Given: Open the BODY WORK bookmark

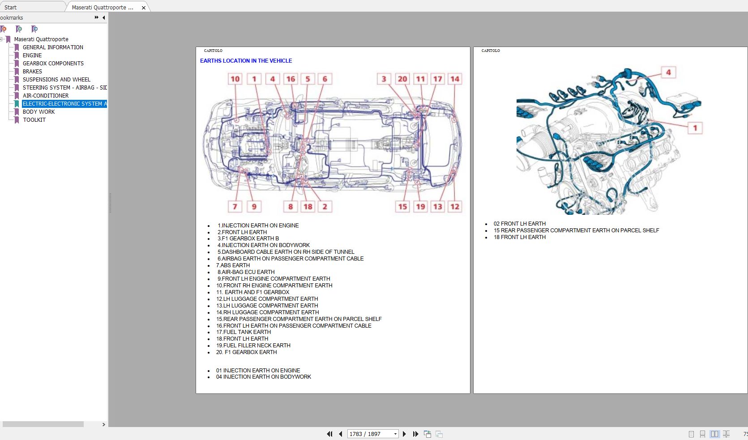Looking at the screenshot, I should [x=39, y=112].
